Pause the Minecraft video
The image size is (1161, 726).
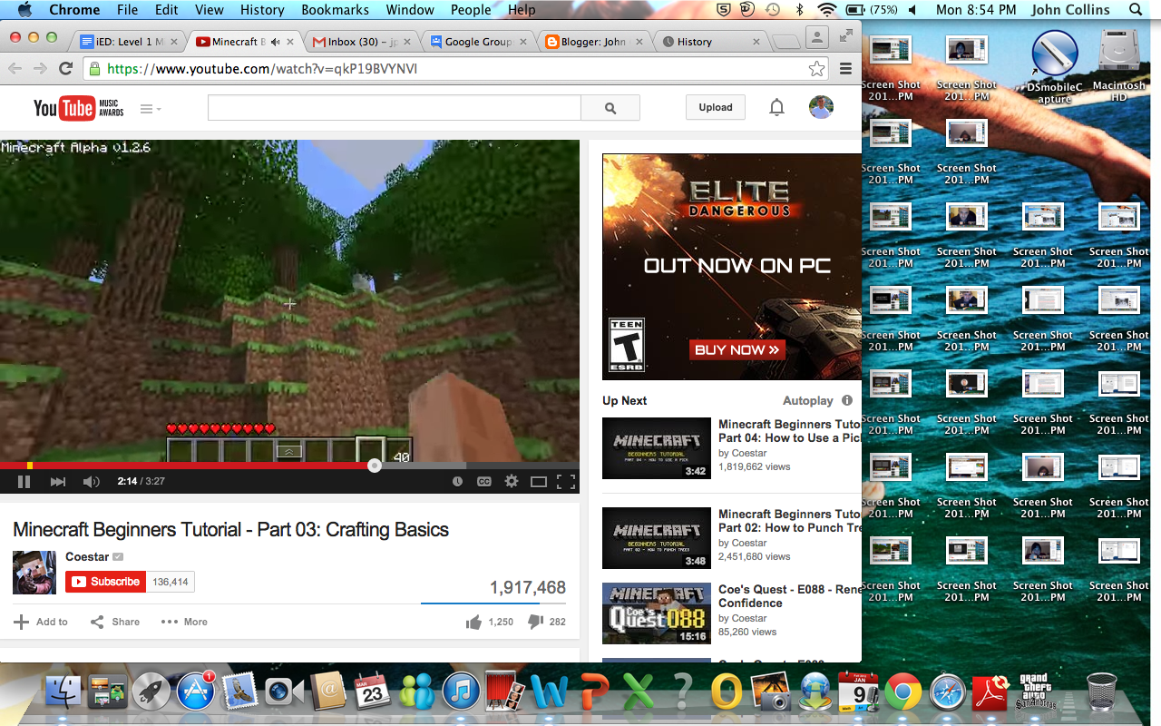pos(24,482)
